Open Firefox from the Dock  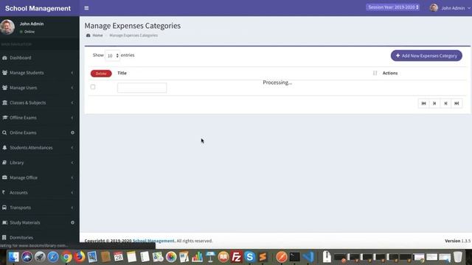click(79, 257)
